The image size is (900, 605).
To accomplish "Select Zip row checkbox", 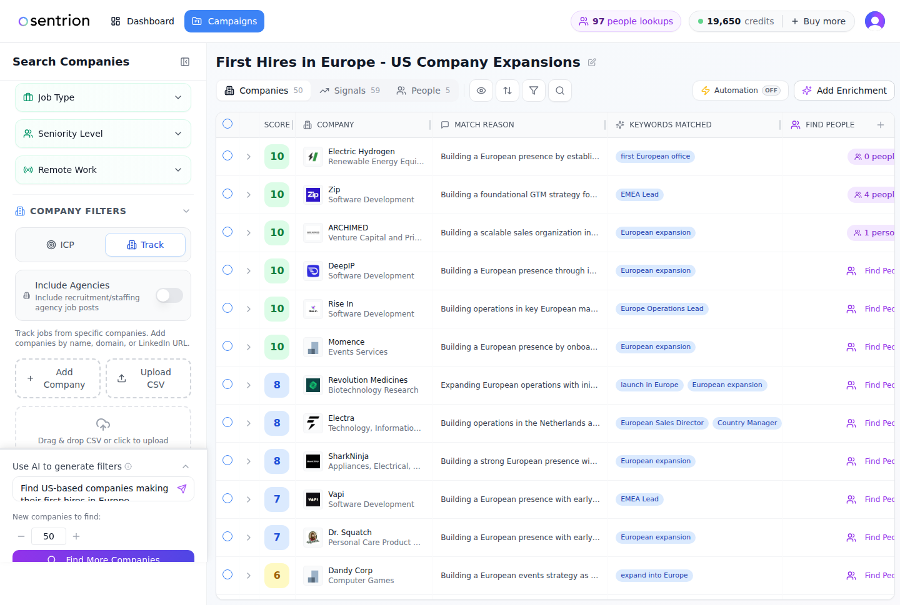I will click(x=227, y=194).
